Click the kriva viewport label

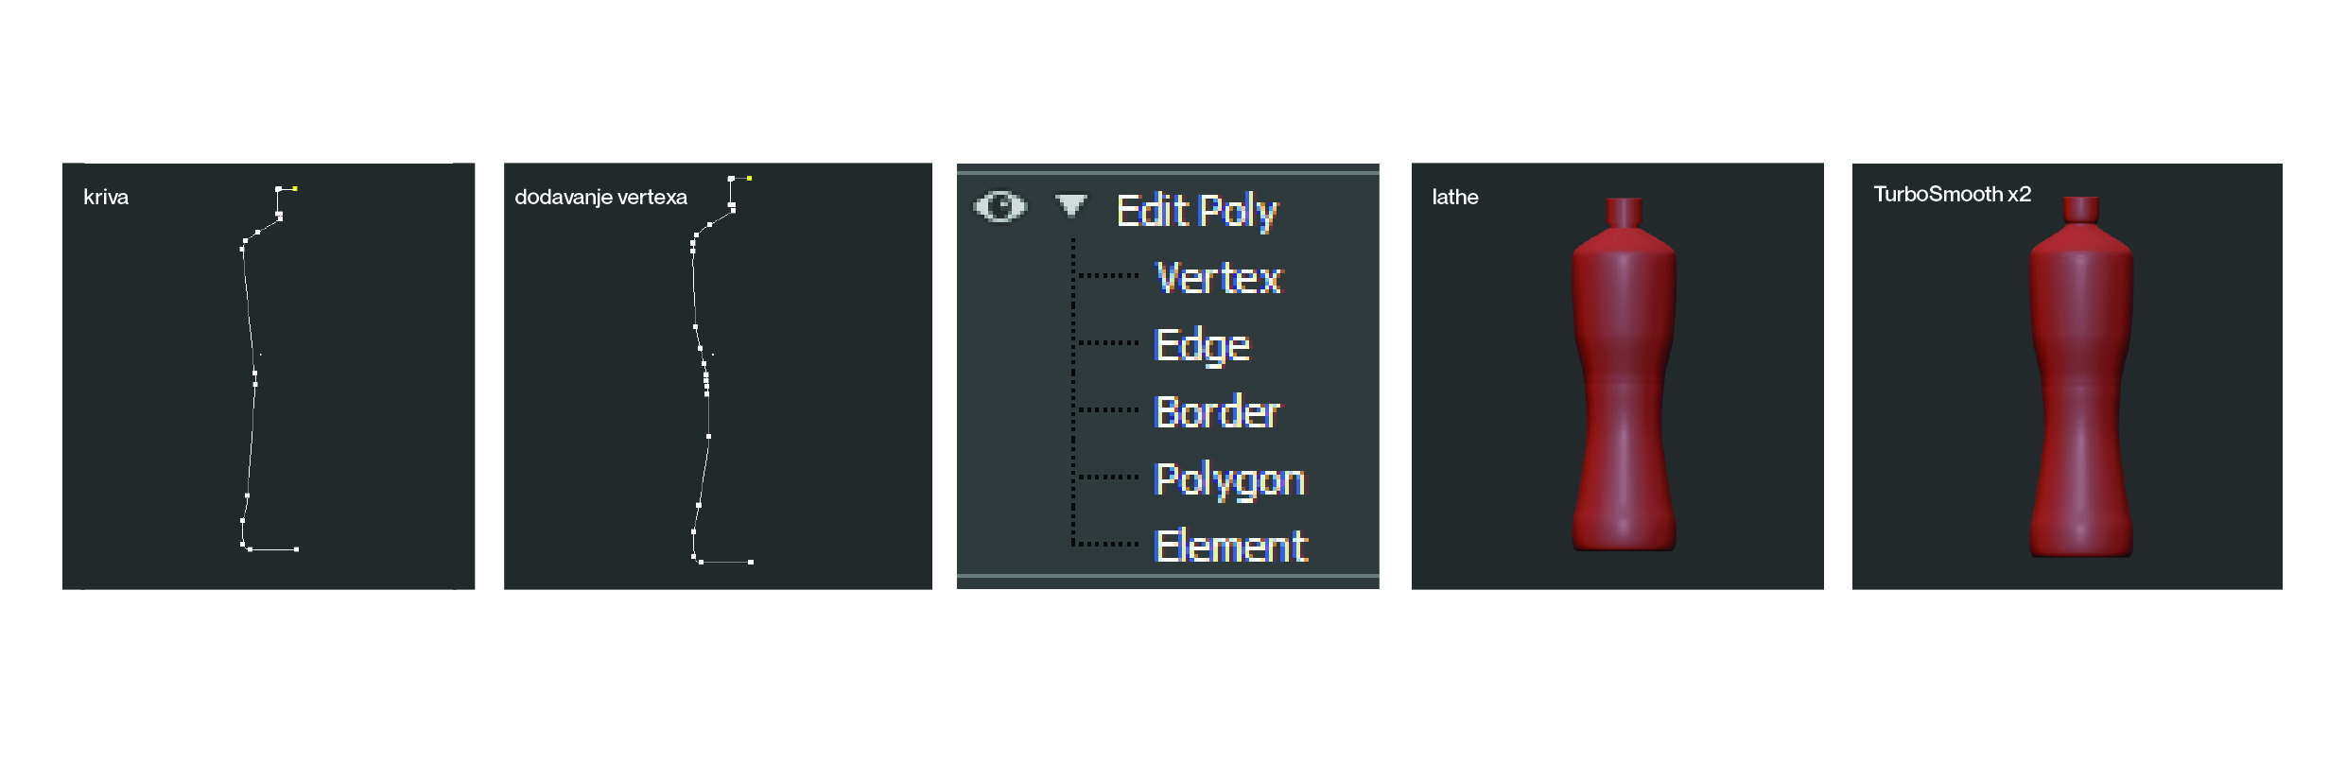106,197
